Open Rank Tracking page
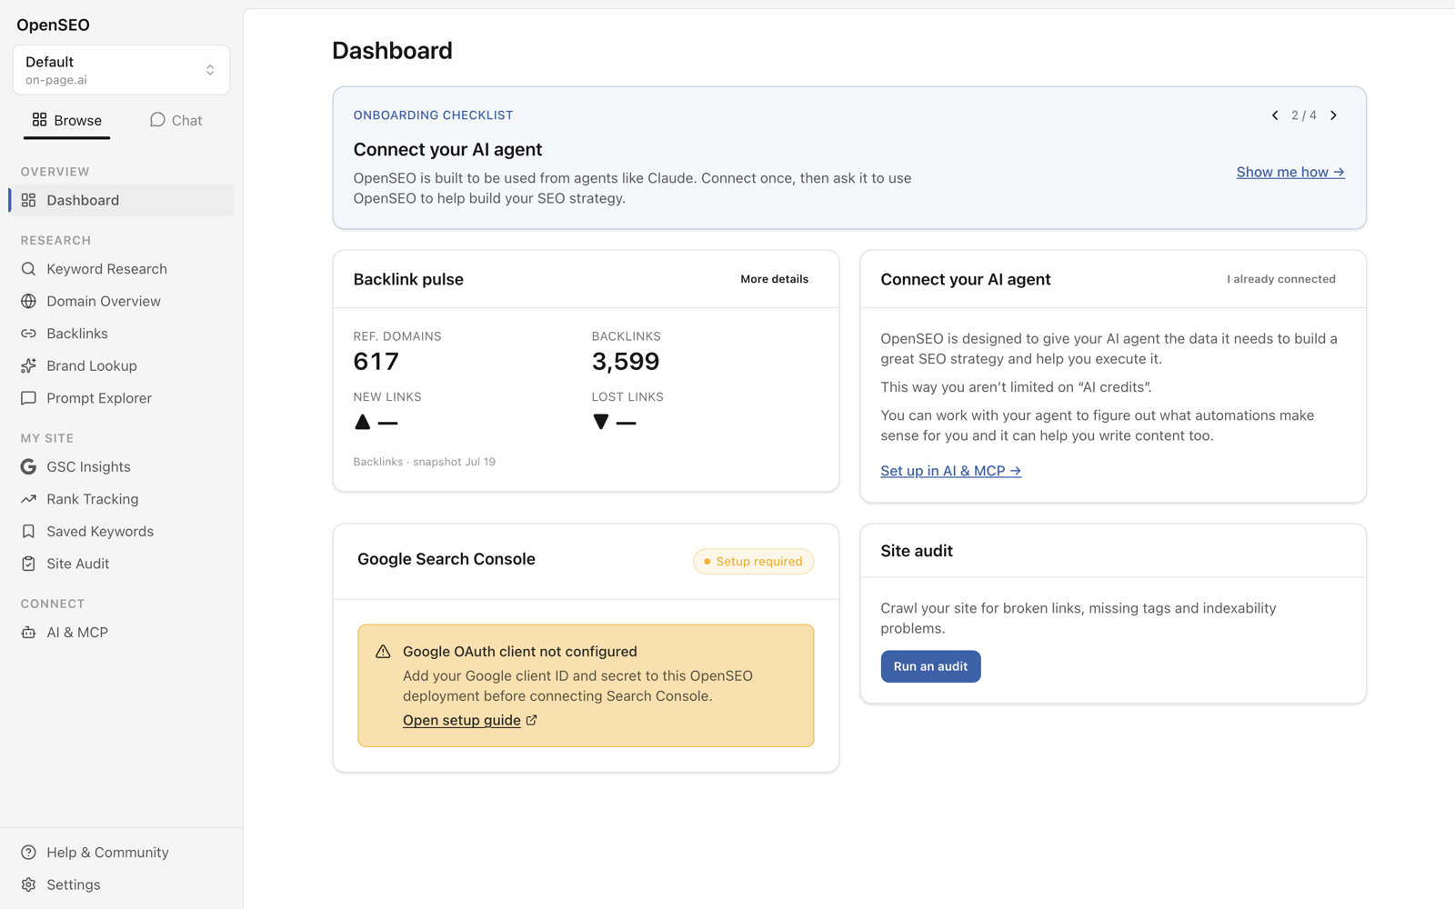1455x909 pixels. (x=121, y=499)
